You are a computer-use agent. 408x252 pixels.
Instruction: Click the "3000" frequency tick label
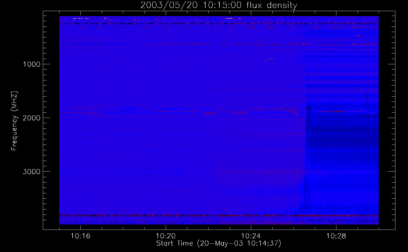tap(32, 172)
